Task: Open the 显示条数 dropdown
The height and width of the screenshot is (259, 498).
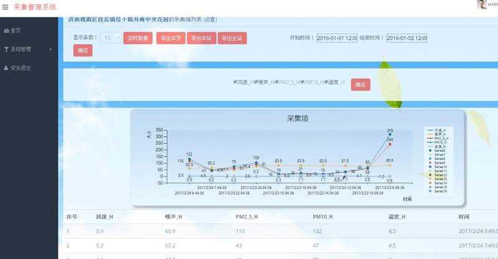Action: pos(111,38)
